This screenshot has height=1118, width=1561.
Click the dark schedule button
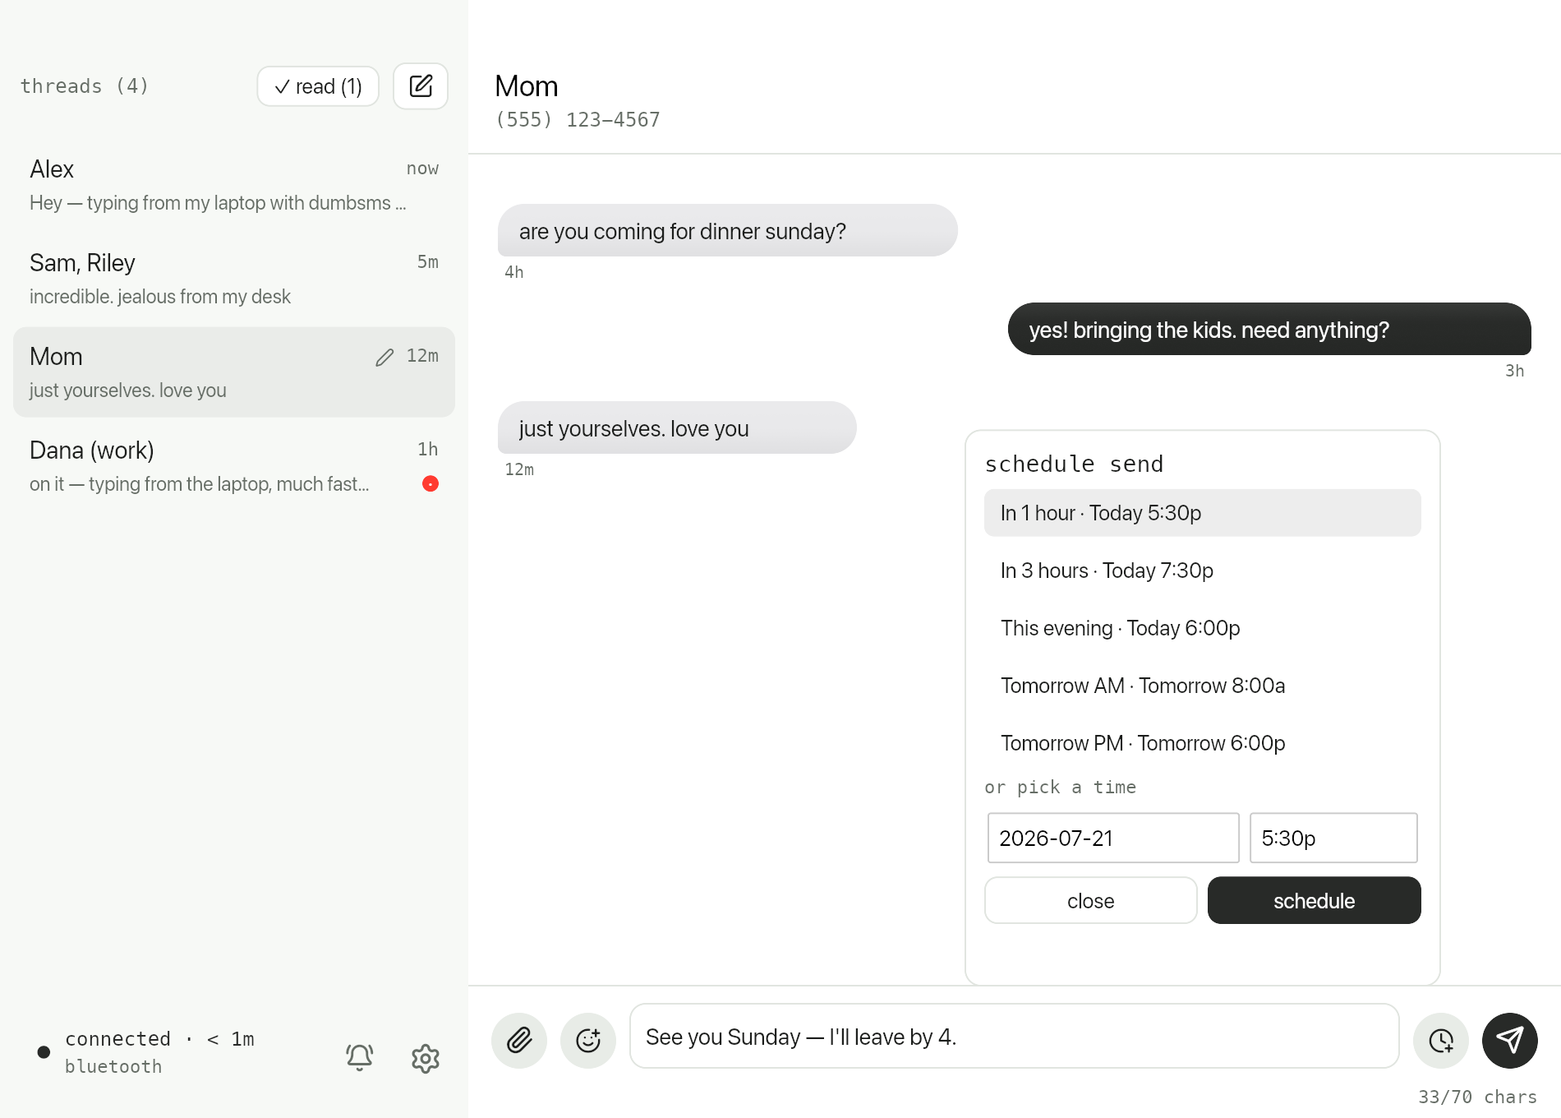pyautogui.click(x=1314, y=900)
